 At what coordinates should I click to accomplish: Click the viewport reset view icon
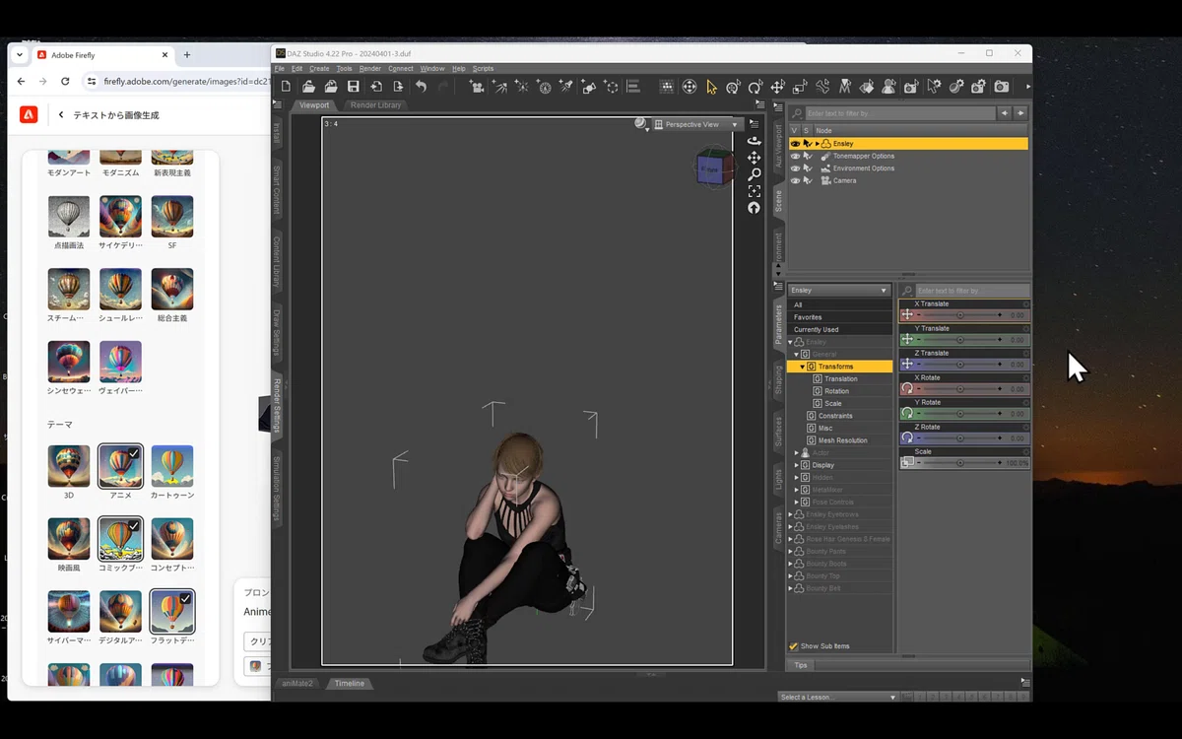(x=754, y=208)
